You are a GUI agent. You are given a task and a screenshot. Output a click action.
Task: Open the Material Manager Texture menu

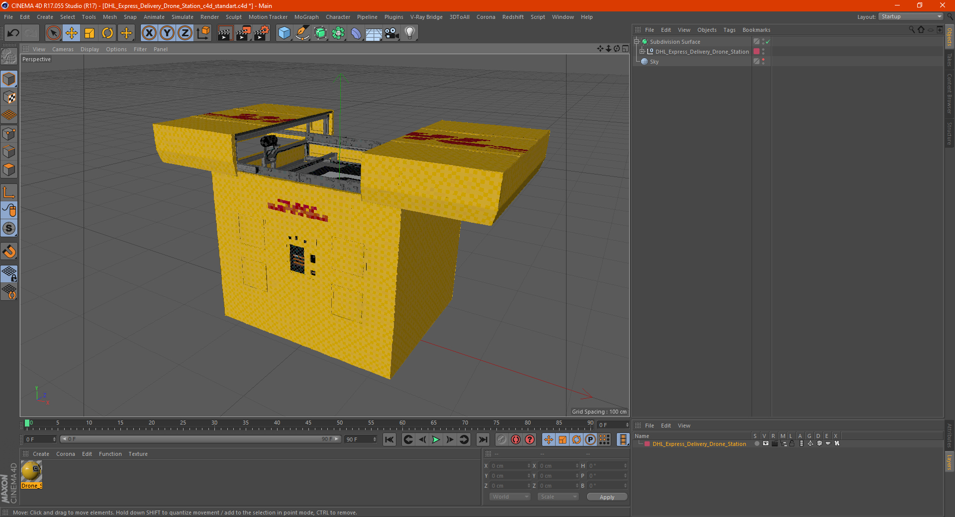[x=138, y=454]
